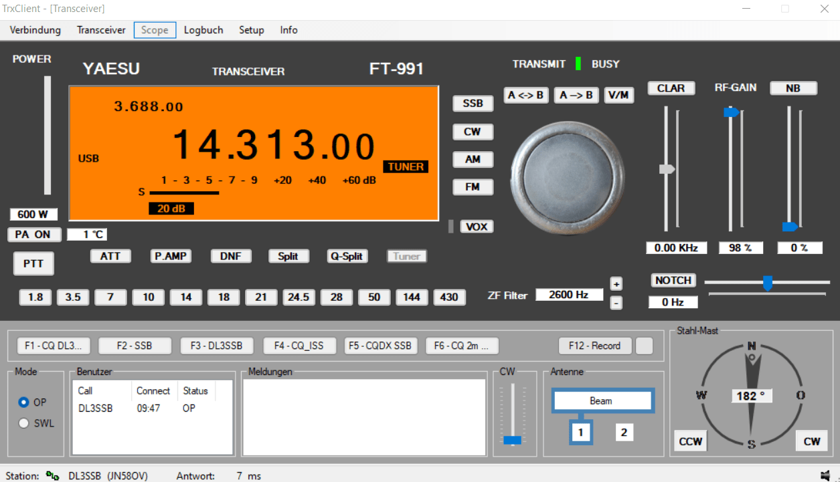Select the 430 MHz band
840x482 pixels.
(x=449, y=297)
